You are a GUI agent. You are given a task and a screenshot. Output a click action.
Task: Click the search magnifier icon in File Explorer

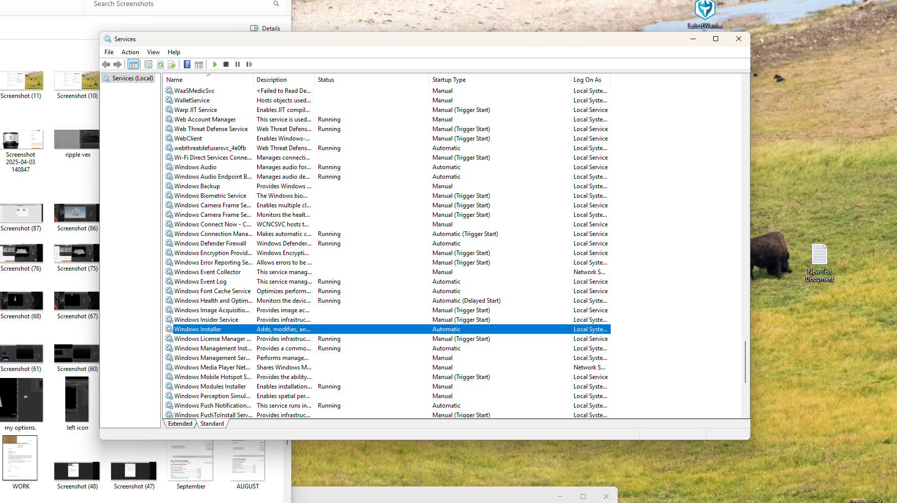click(276, 4)
